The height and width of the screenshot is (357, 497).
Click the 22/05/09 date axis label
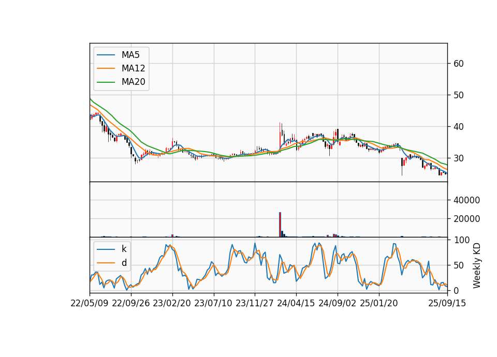(90, 303)
